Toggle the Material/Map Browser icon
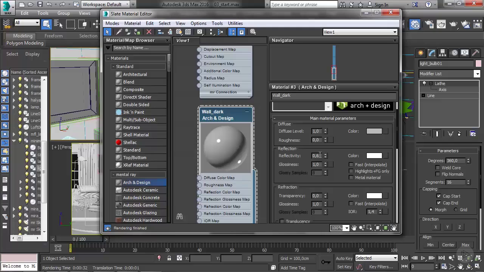The image size is (484, 272). pos(232,32)
